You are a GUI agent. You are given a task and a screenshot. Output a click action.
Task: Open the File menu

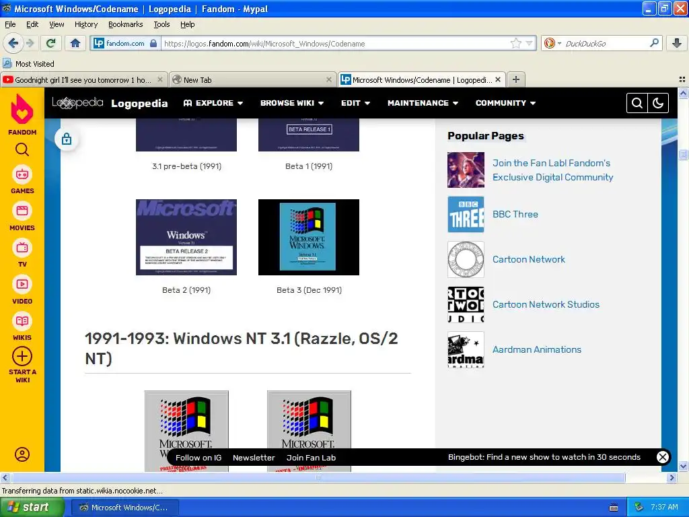pyautogui.click(x=10, y=24)
